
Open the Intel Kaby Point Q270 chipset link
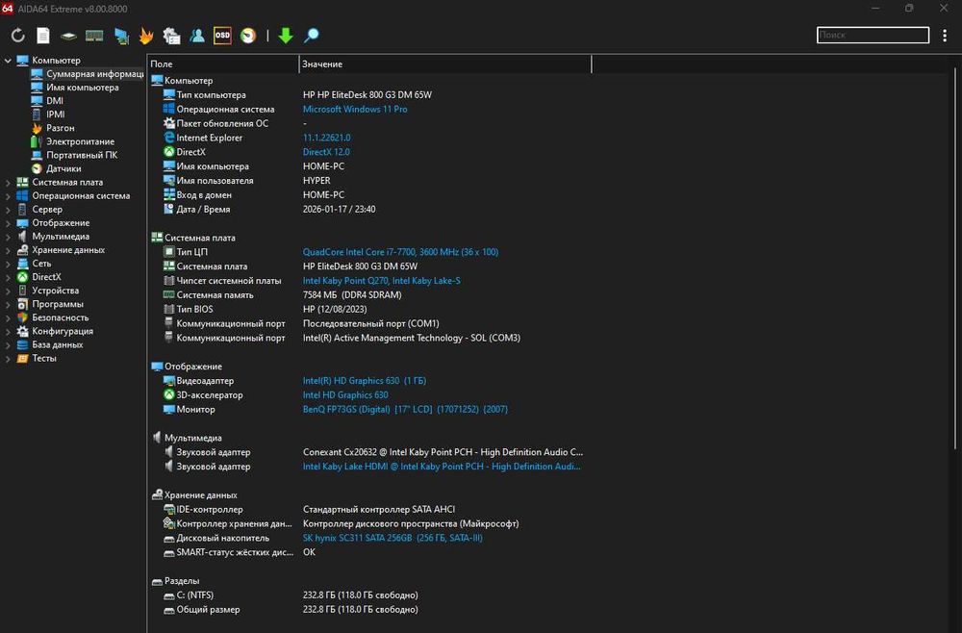pos(382,280)
